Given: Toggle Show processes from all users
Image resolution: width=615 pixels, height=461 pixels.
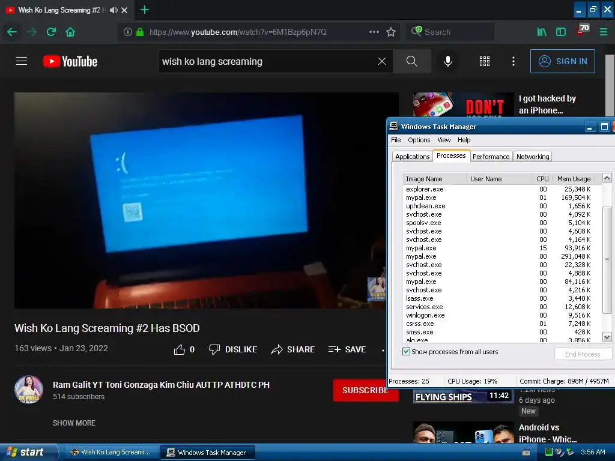Looking at the screenshot, I should coord(407,352).
